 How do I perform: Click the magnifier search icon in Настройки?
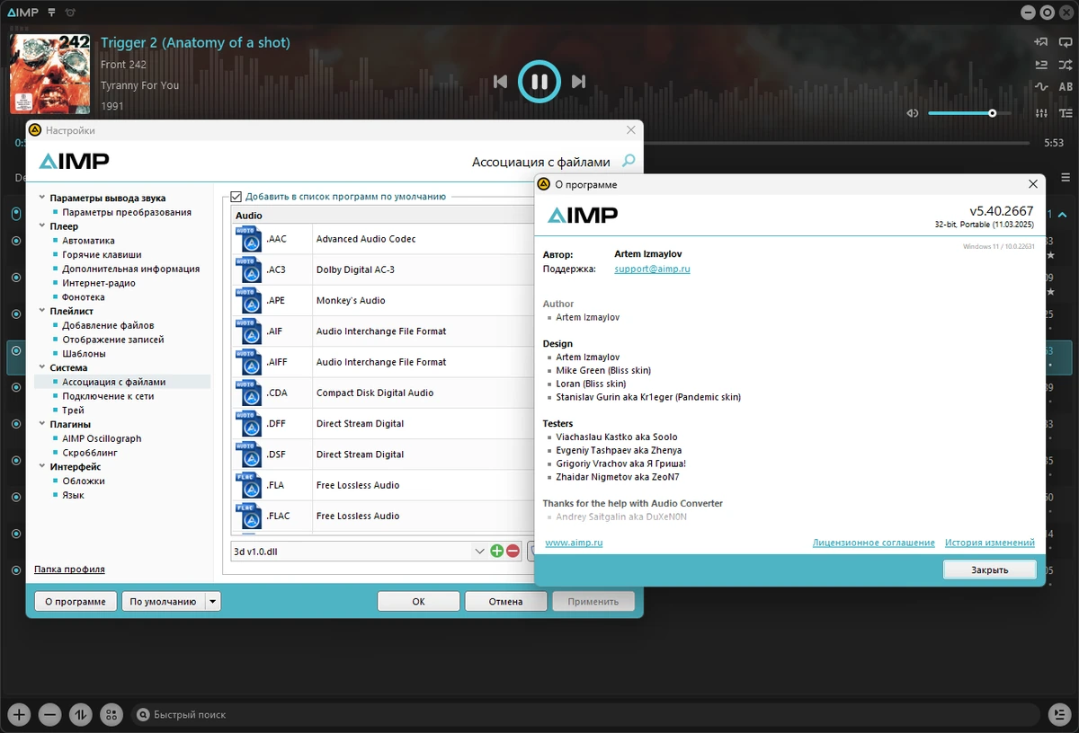point(629,162)
